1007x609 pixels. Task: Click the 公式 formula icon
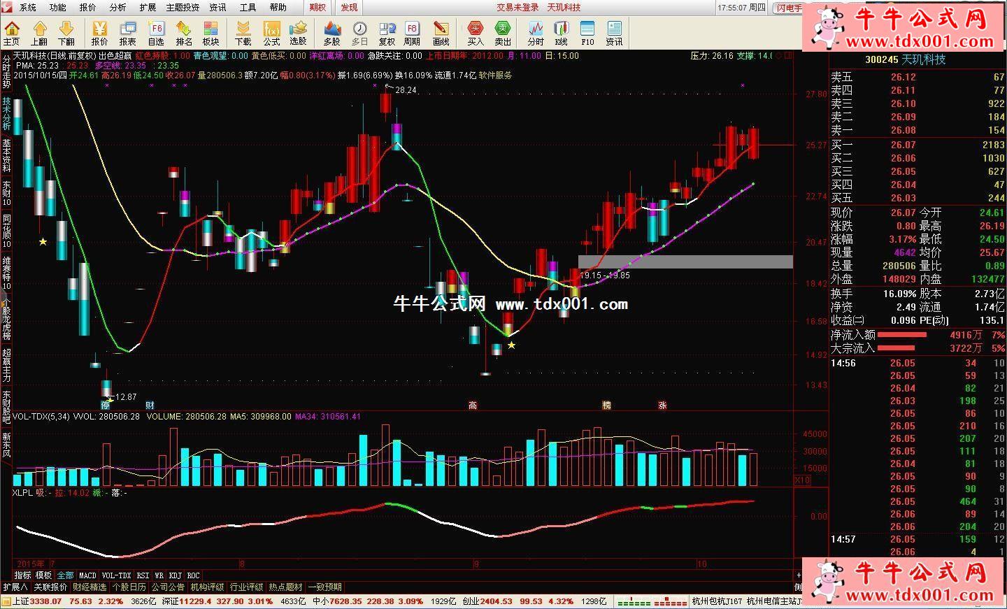(271, 32)
